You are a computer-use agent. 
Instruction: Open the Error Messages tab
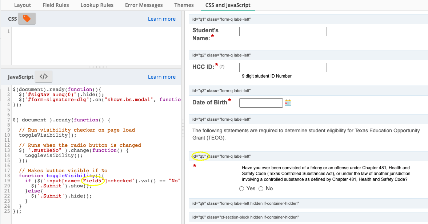(144, 5)
